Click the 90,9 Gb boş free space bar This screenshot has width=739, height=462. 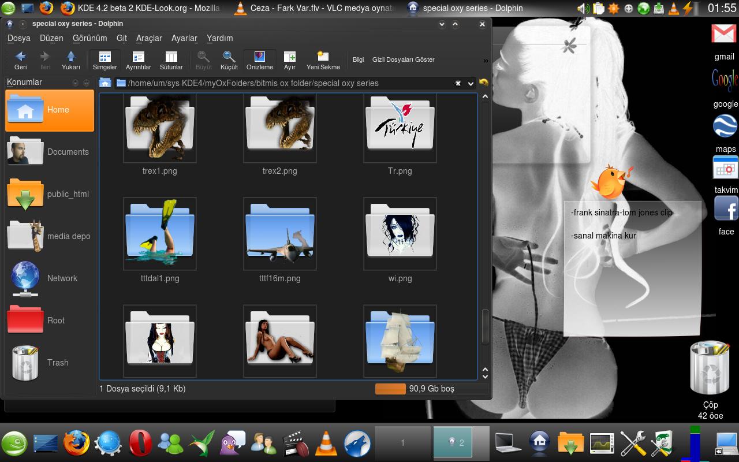tap(432, 389)
